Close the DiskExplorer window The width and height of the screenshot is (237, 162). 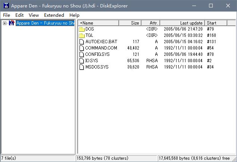[x=228, y=6]
